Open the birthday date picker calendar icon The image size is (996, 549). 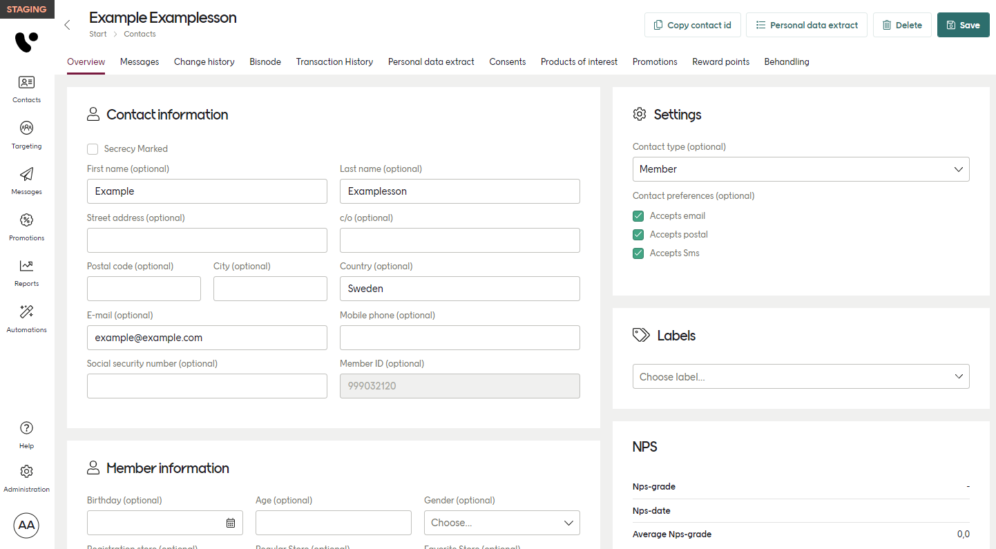pyautogui.click(x=231, y=523)
